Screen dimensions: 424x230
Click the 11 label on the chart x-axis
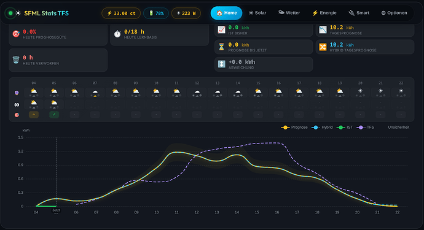click(176, 212)
